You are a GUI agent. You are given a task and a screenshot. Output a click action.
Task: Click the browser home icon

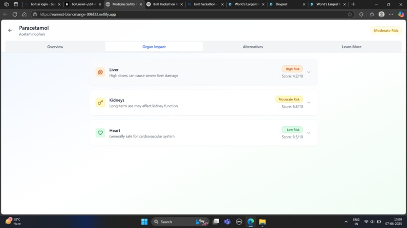(24, 15)
